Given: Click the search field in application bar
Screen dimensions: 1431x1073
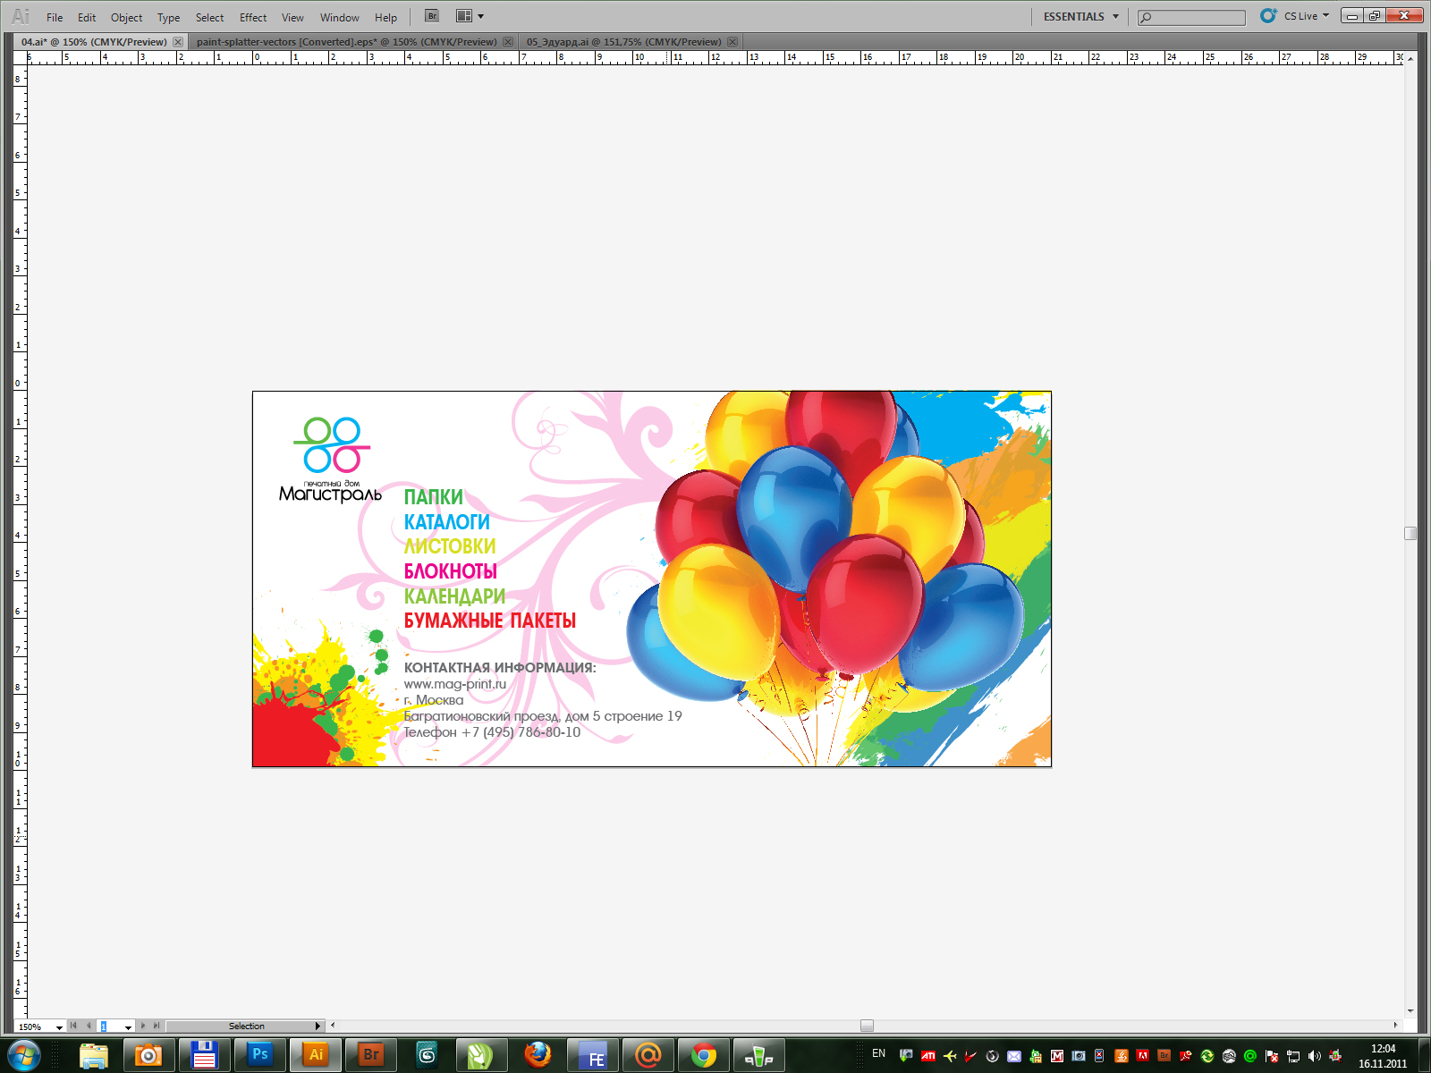Looking at the screenshot, I should [1191, 17].
